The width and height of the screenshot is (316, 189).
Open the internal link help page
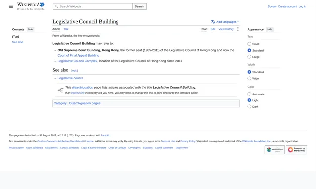(78, 93)
